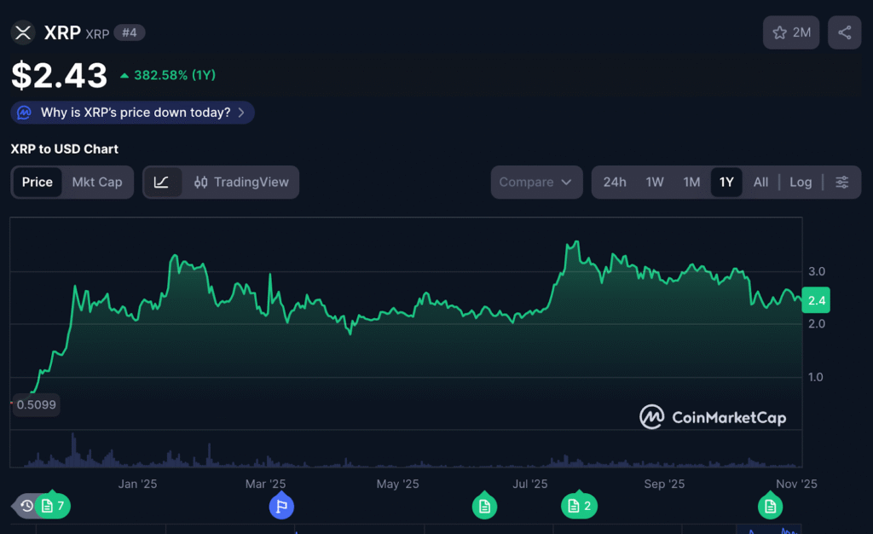Show the All time range
The height and width of the screenshot is (534, 873).
click(760, 182)
